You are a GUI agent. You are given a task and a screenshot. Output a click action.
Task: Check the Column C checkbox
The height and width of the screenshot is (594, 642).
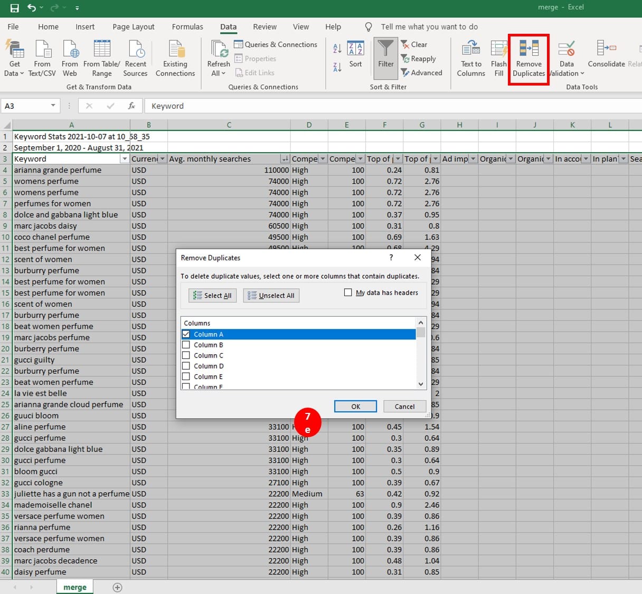tap(186, 355)
